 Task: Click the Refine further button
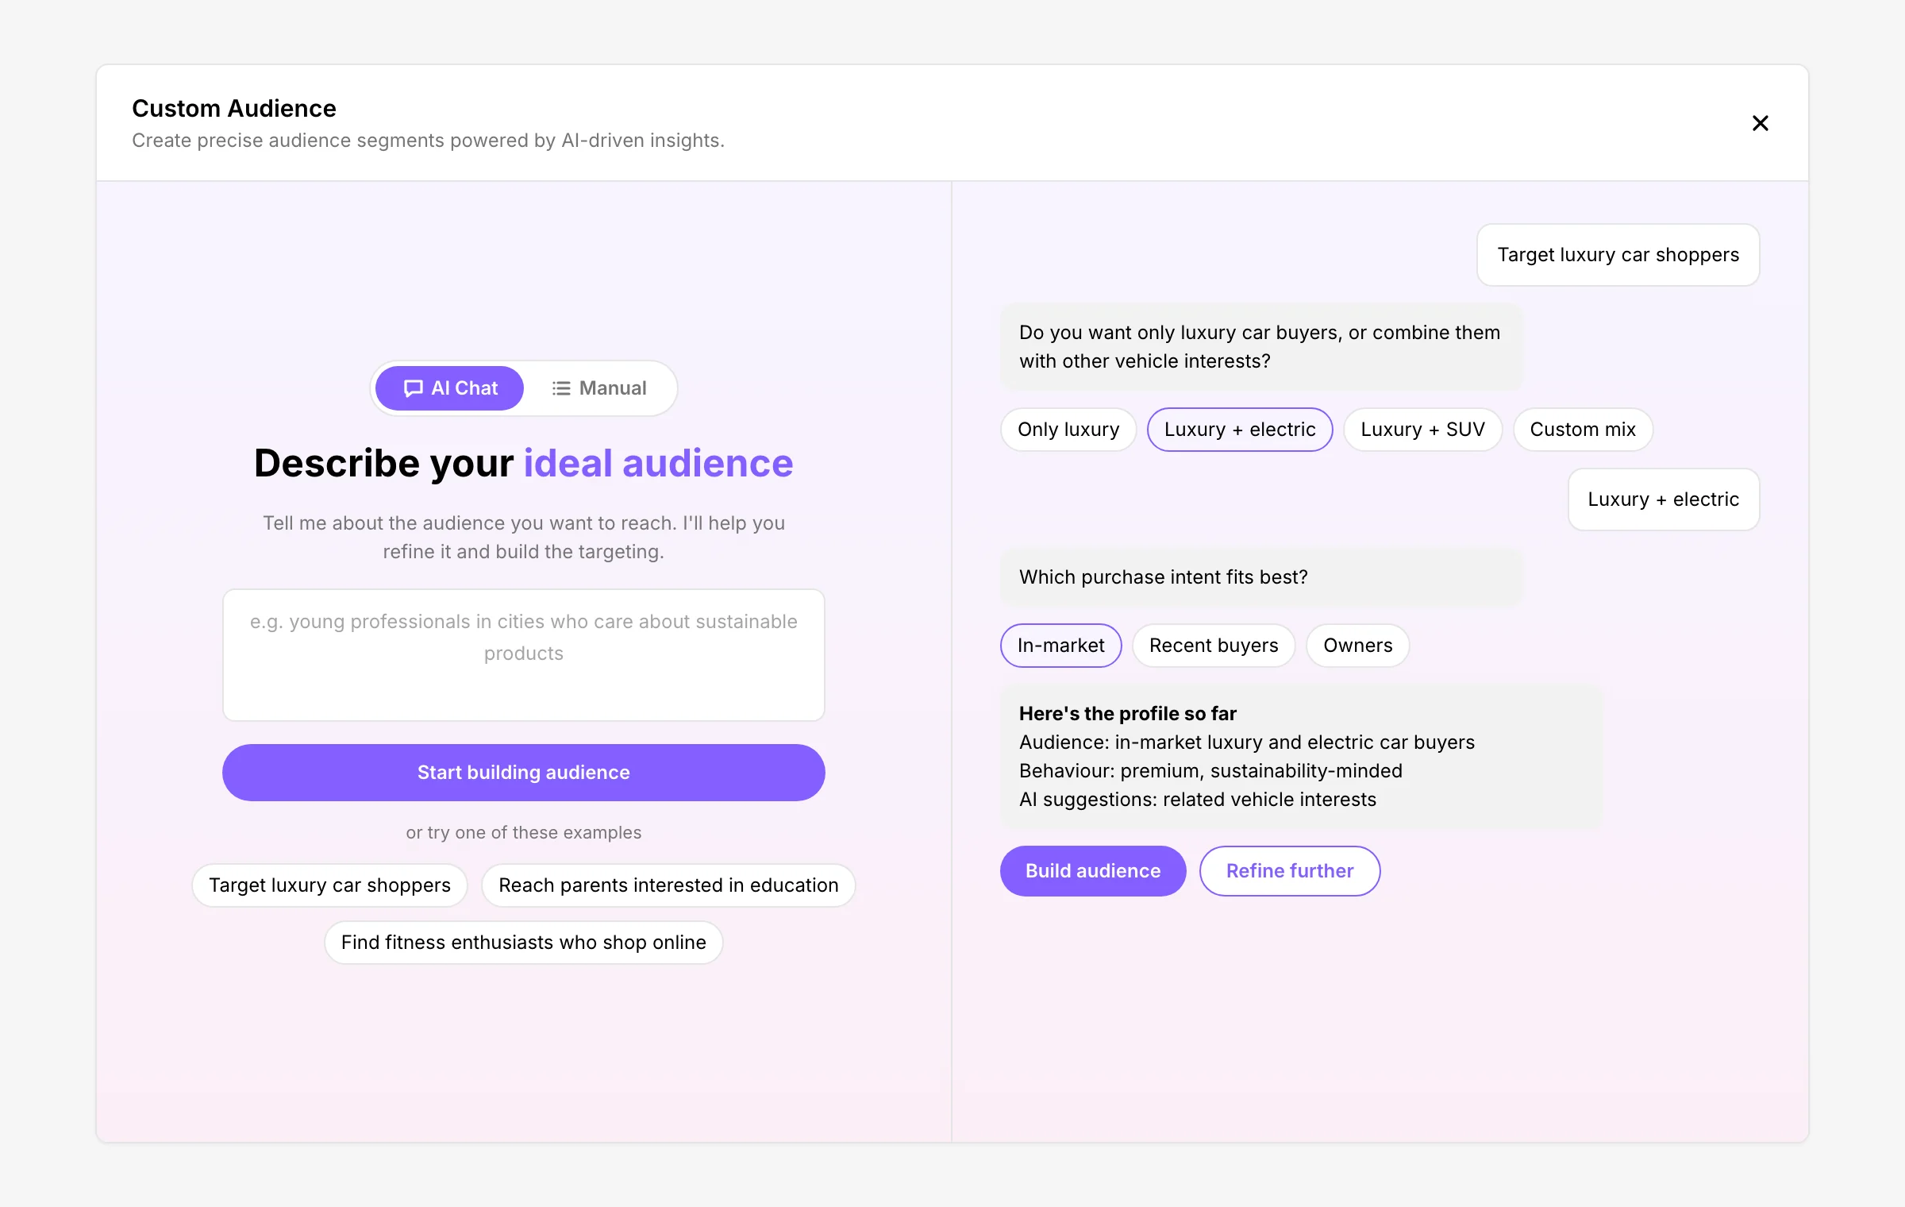click(1290, 871)
